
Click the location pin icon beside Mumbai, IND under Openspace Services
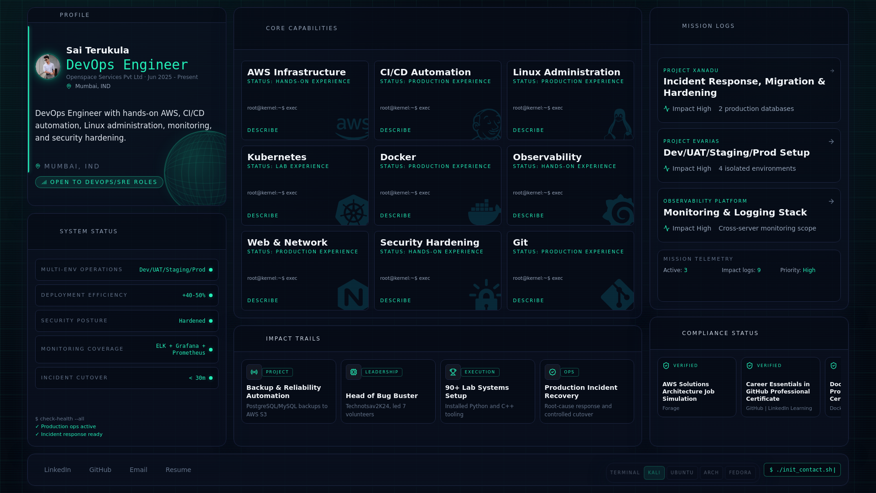tap(69, 86)
